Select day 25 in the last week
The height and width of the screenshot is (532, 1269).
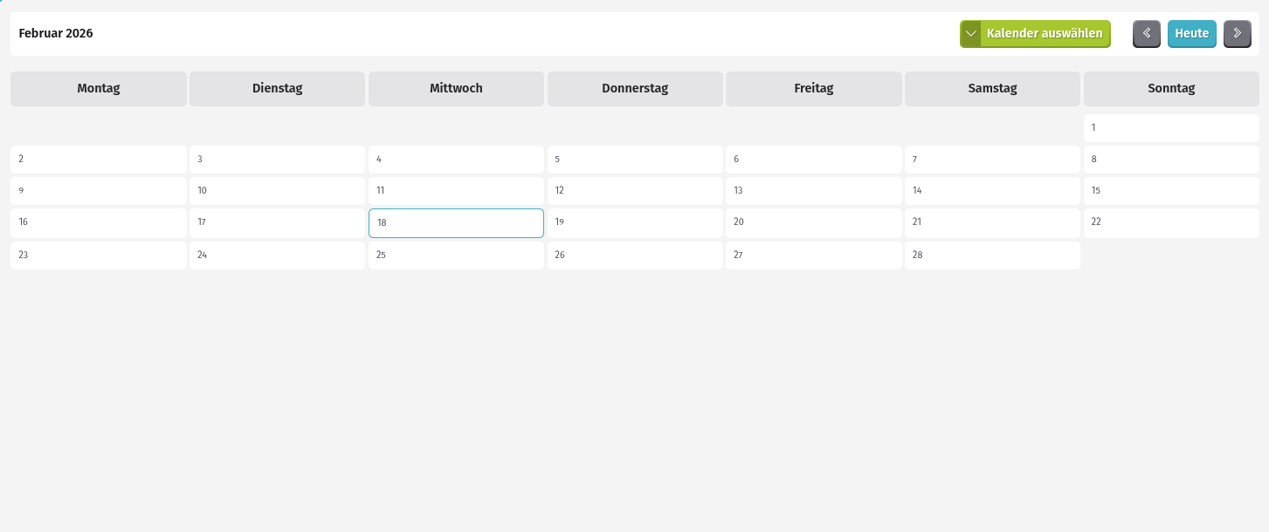pyautogui.click(x=456, y=256)
